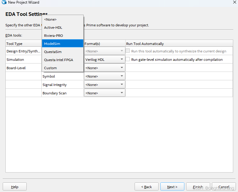
Task: Open the Symbol format dropdown
Action: [x=104, y=76]
